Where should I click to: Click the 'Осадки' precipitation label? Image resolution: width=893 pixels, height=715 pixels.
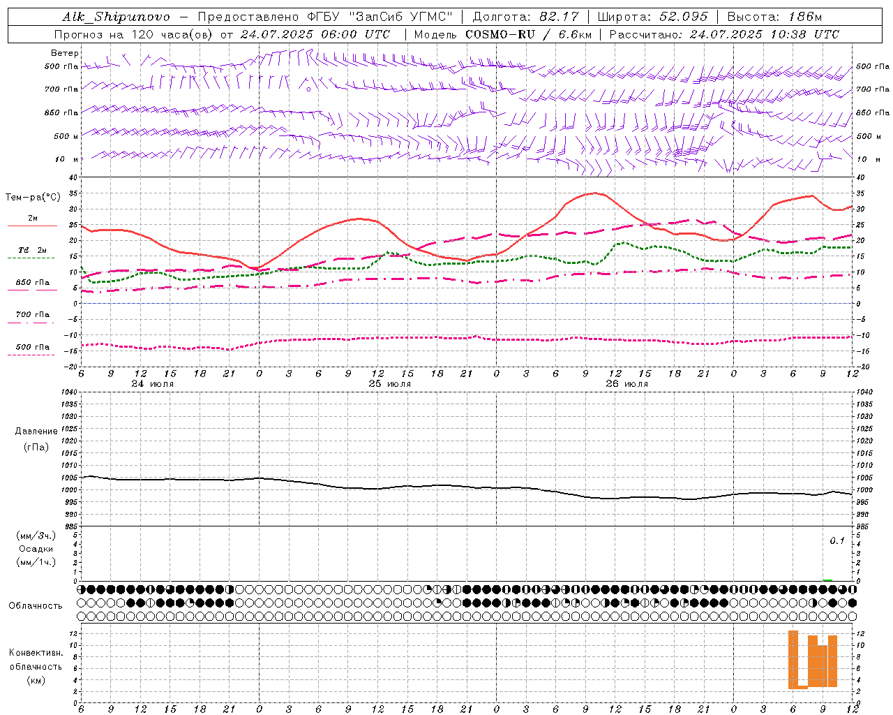pyautogui.click(x=36, y=549)
